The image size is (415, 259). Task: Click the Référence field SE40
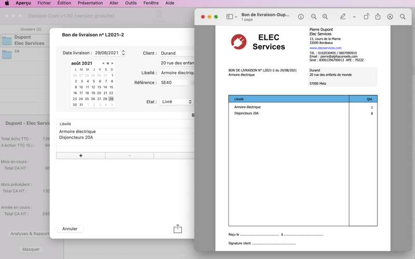point(174,82)
